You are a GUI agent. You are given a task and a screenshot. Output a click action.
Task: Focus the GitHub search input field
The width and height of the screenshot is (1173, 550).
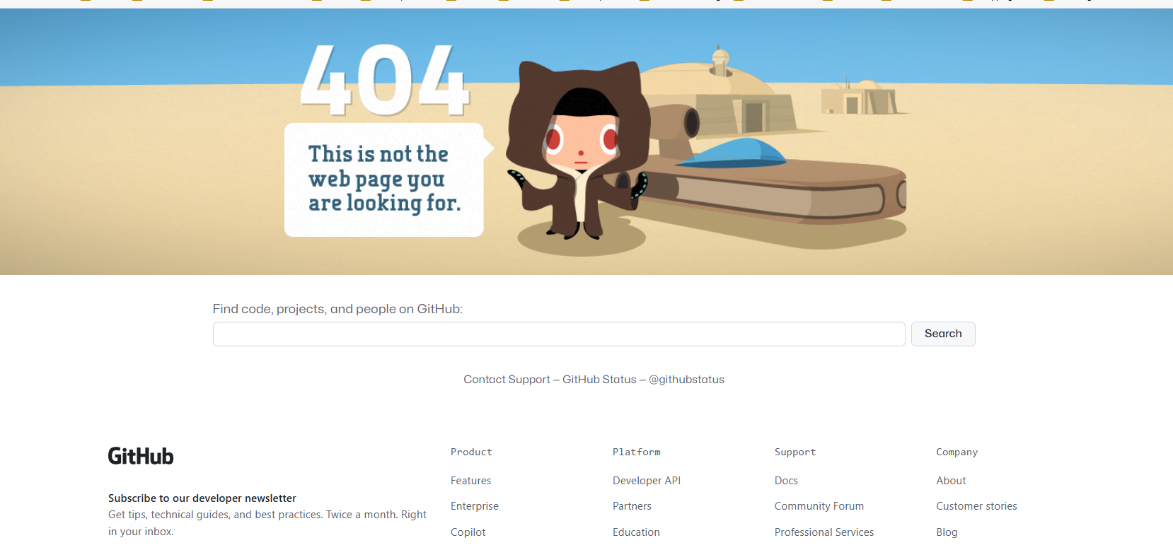(559, 334)
